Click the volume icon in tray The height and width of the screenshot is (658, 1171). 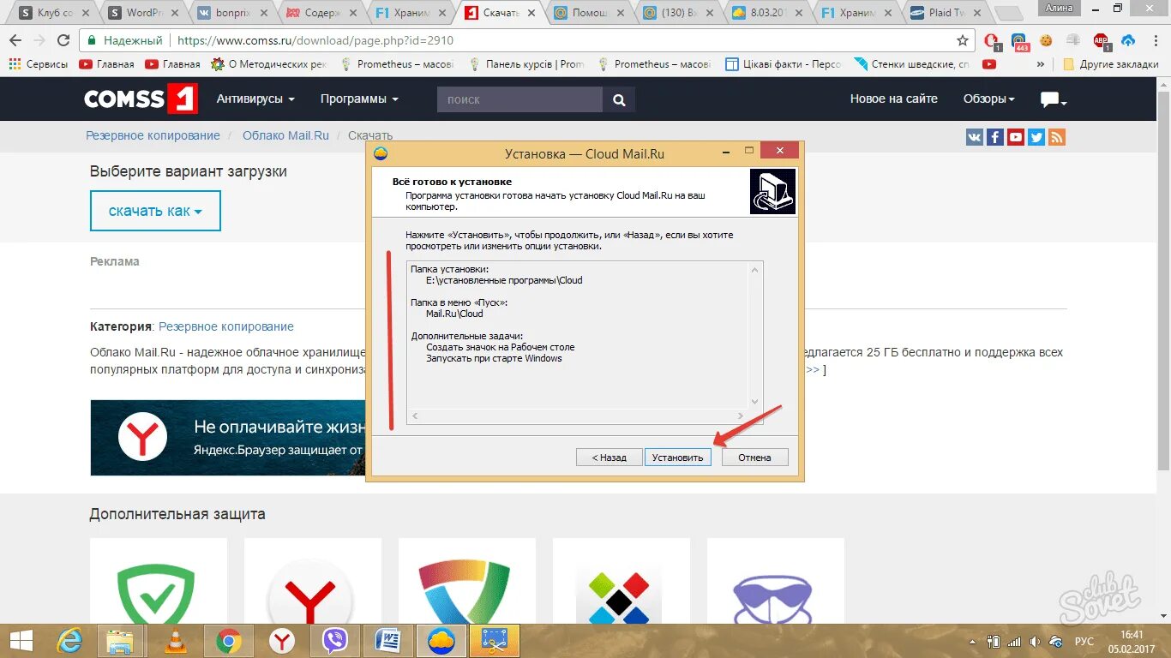1036,641
